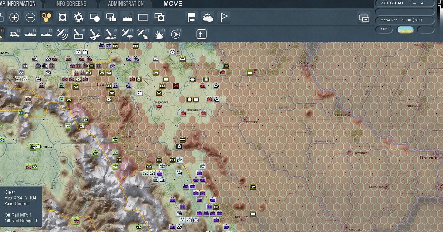This screenshot has height=232, width=443.
Task: Select the black unit northeast of Tarnopol
Action: coord(176,86)
